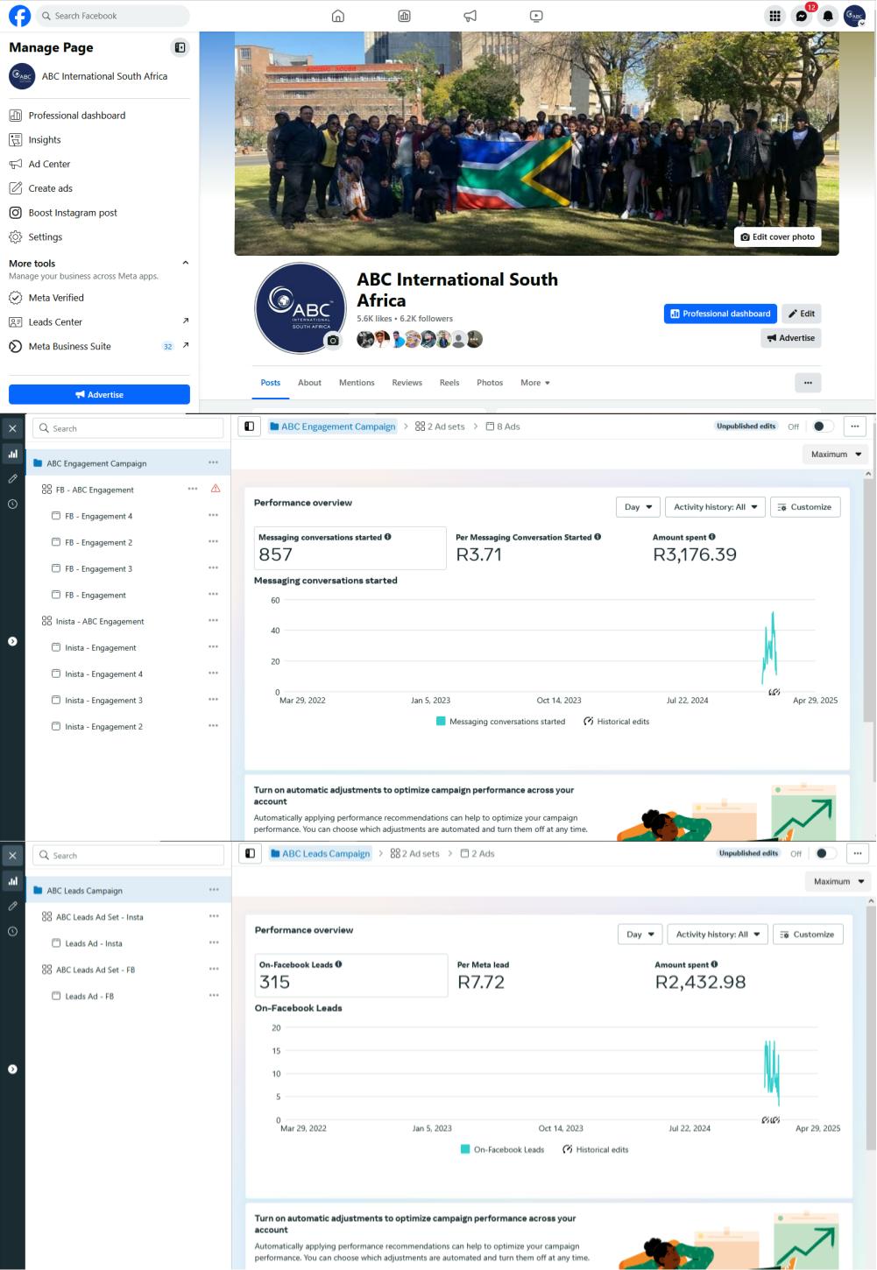Open the Facebook apps grid menu

point(774,16)
